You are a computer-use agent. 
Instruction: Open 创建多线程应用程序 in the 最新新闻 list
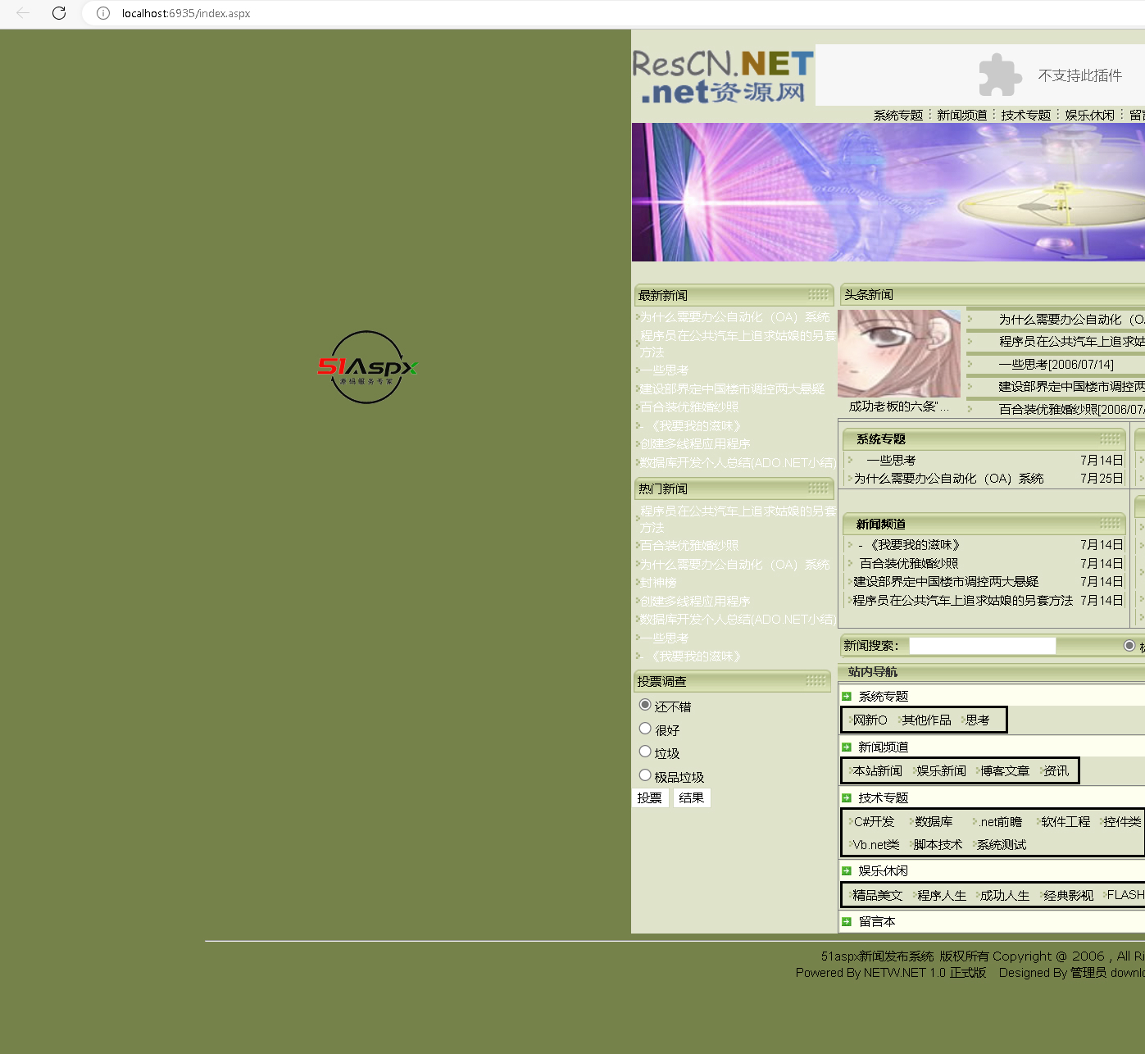(695, 444)
